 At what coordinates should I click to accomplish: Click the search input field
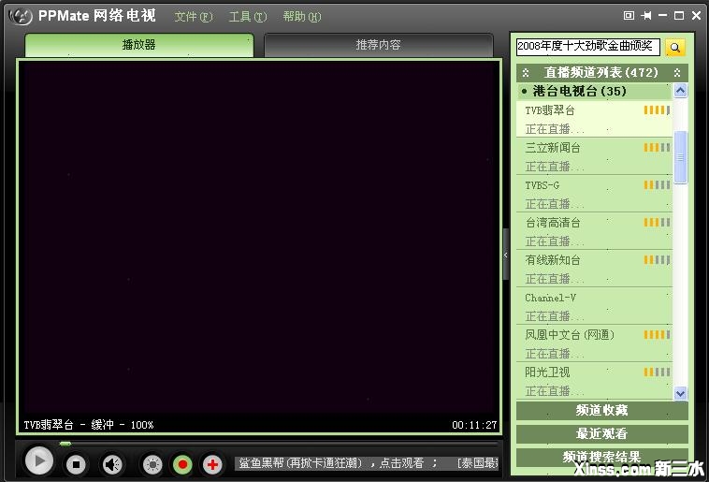[587, 47]
